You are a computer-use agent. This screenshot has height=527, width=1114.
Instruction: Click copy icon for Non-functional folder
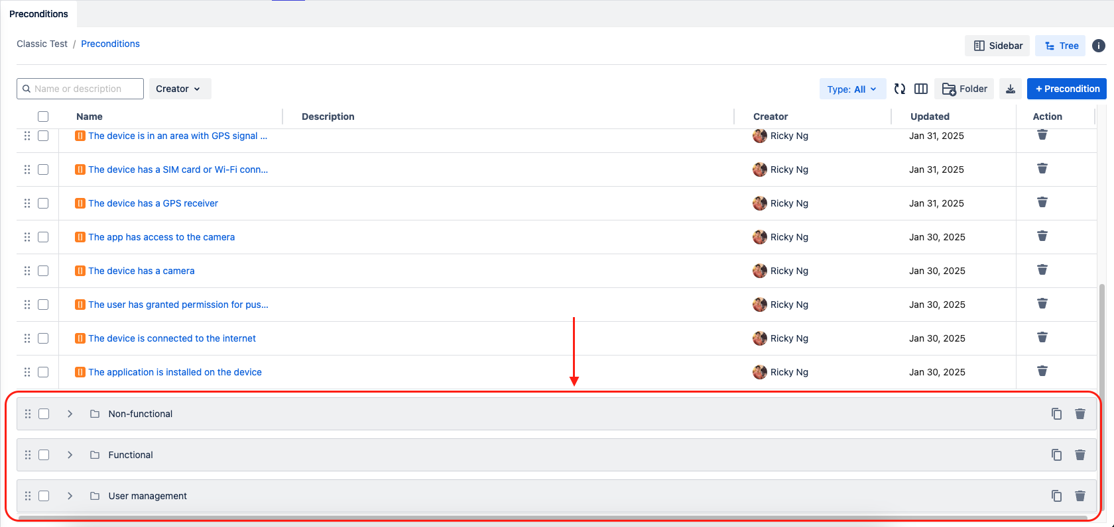tap(1056, 414)
